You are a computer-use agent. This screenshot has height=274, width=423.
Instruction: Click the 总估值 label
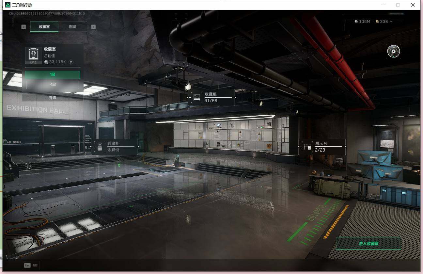(49, 56)
